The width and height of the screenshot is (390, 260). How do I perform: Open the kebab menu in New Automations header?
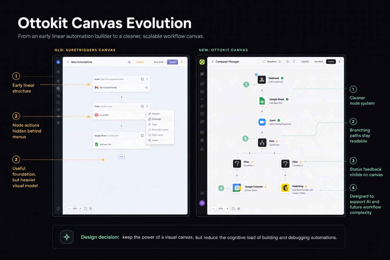tap(182, 62)
